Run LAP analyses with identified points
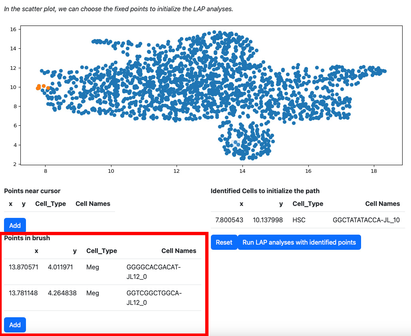The width and height of the screenshot is (411, 336). 299,242
